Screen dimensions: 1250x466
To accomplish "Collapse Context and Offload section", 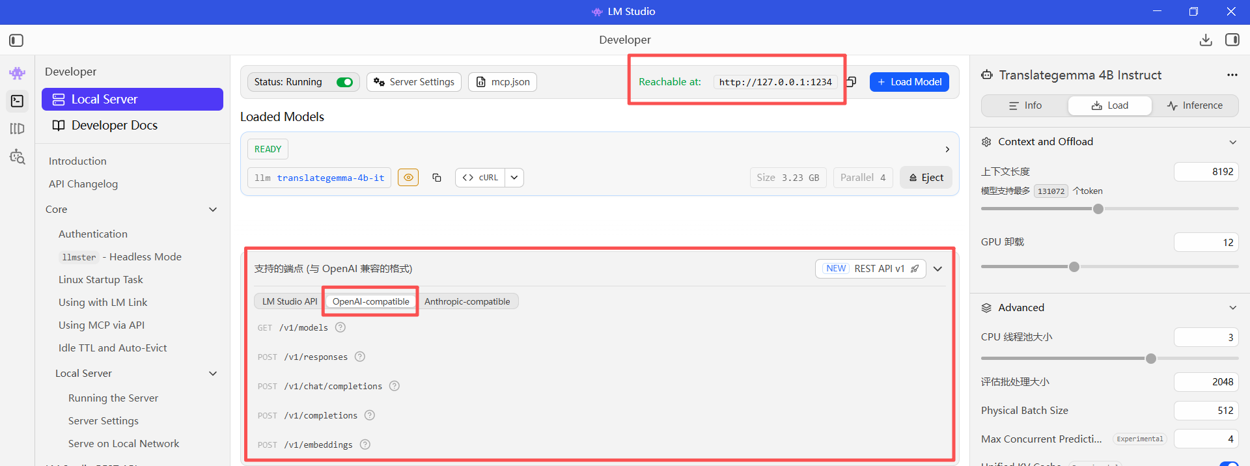I will (1232, 142).
